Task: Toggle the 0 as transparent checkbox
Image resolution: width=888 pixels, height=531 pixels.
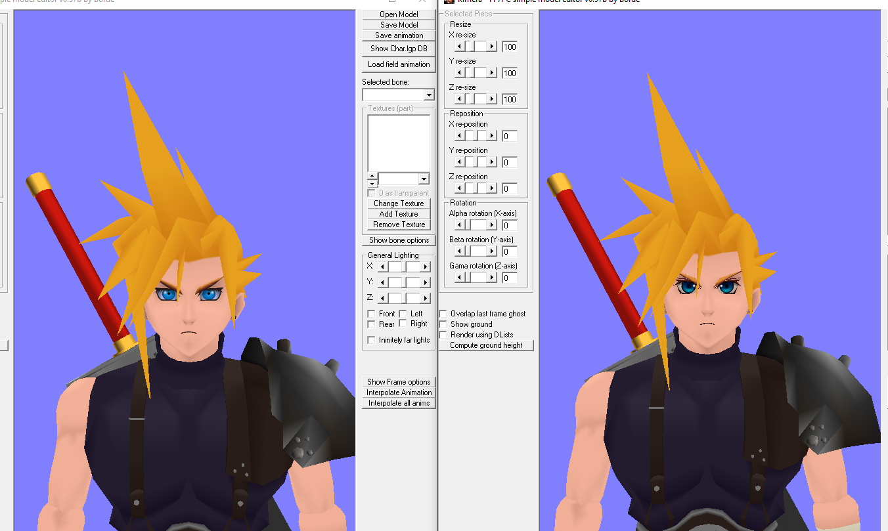Action: [x=371, y=193]
